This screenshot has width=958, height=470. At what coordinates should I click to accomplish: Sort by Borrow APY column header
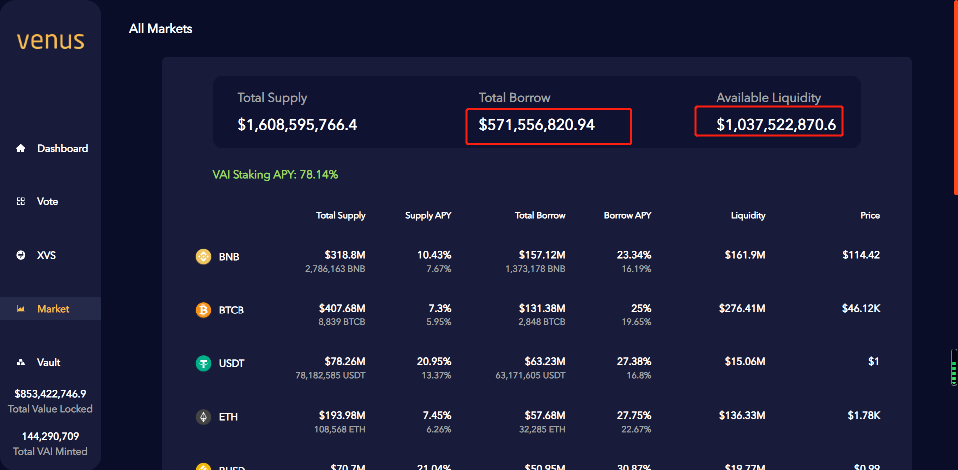tap(627, 215)
